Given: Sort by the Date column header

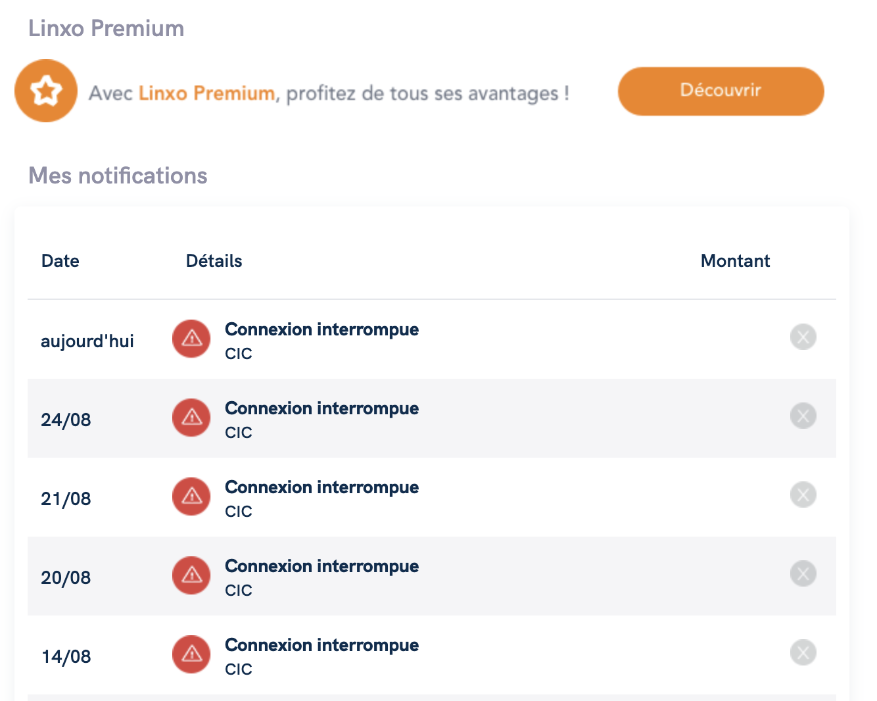Looking at the screenshot, I should click(60, 261).
